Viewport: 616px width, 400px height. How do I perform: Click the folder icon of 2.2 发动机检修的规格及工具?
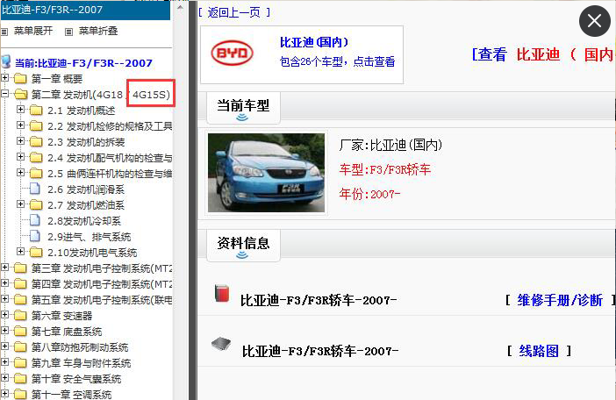click(x=36, y=126)
